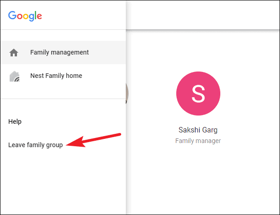Click the Family management home icon
Image resolution: width=280 pixels, height=215 pixels.
pos(14,53)
